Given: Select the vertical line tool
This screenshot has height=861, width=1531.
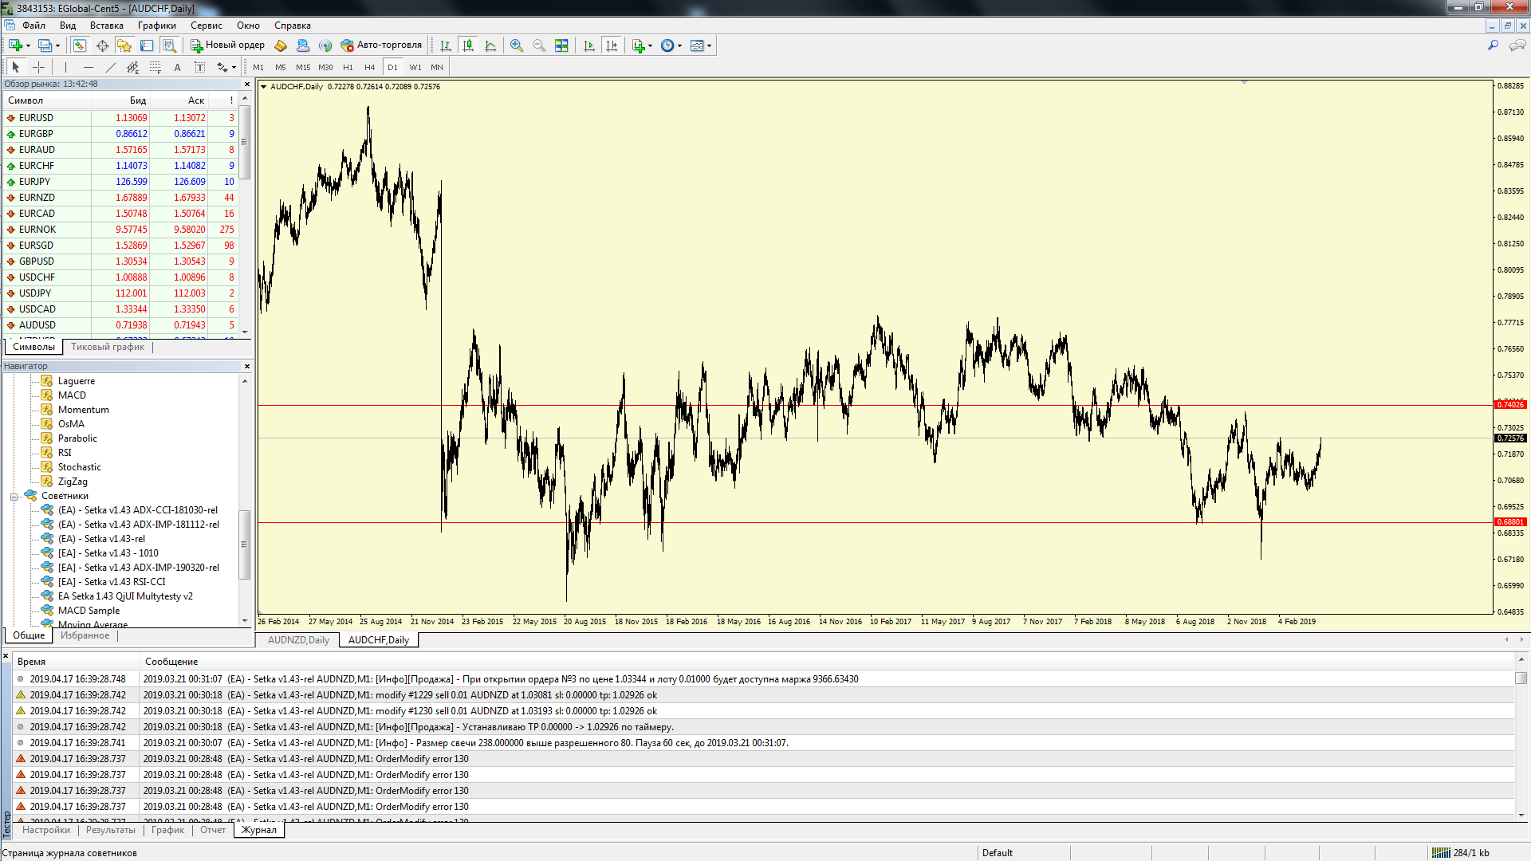Looking at the screenshot, I should 65,67.
